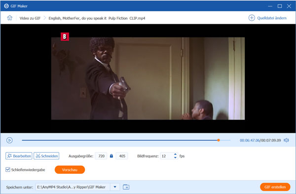The height and width of the screenshot is (194, 296).
Task: Maximize the GIF Maker window
Action: (280, 6)
